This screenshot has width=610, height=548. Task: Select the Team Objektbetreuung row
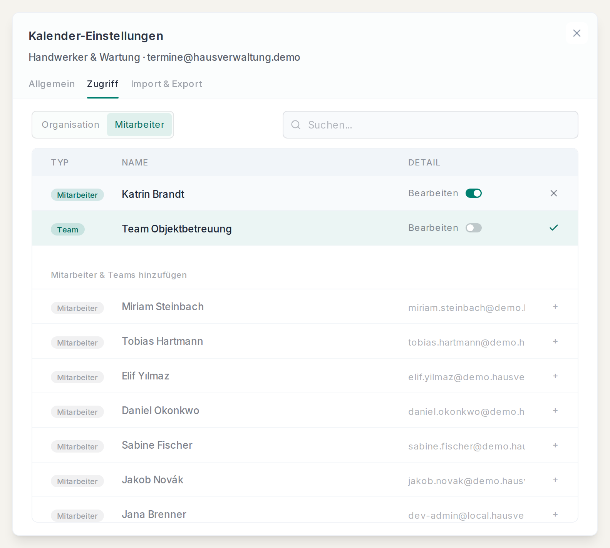point(305,228)
